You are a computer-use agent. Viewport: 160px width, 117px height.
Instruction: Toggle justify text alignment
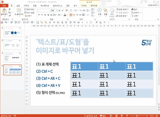(80, 15)
